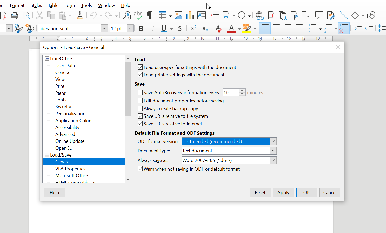Click the Apply button
This screenshot has width=386, height=233.
tap(283, 192)
